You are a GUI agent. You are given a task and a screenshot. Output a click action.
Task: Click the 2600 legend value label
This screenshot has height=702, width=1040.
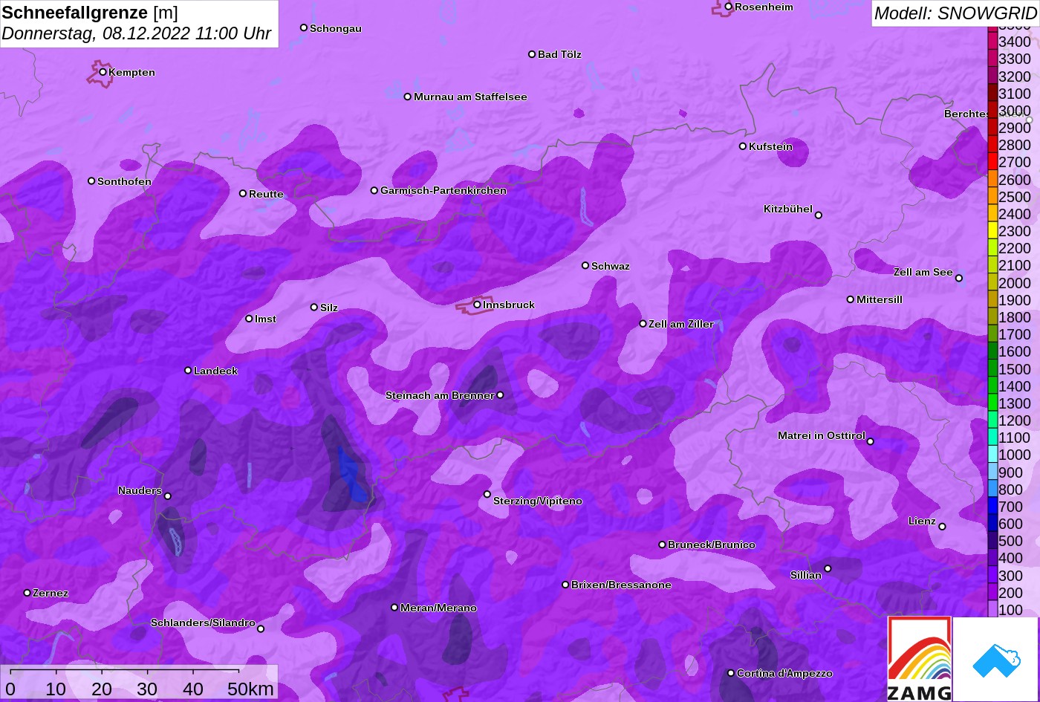pyautogui.click(x=1015, y=179)
